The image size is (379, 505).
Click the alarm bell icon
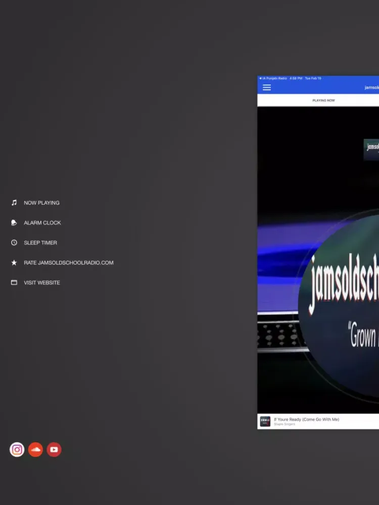(x=14, y=223)
